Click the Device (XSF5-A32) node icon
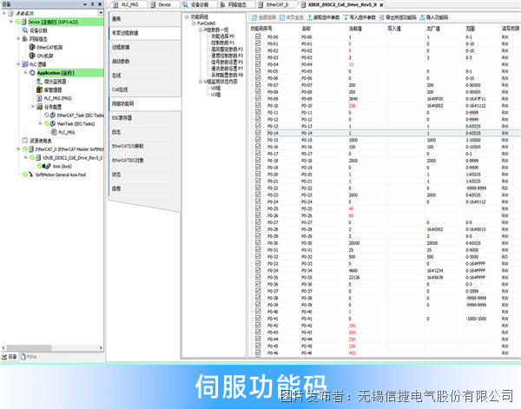The image size is (521, 409). (x=24, y=22)
